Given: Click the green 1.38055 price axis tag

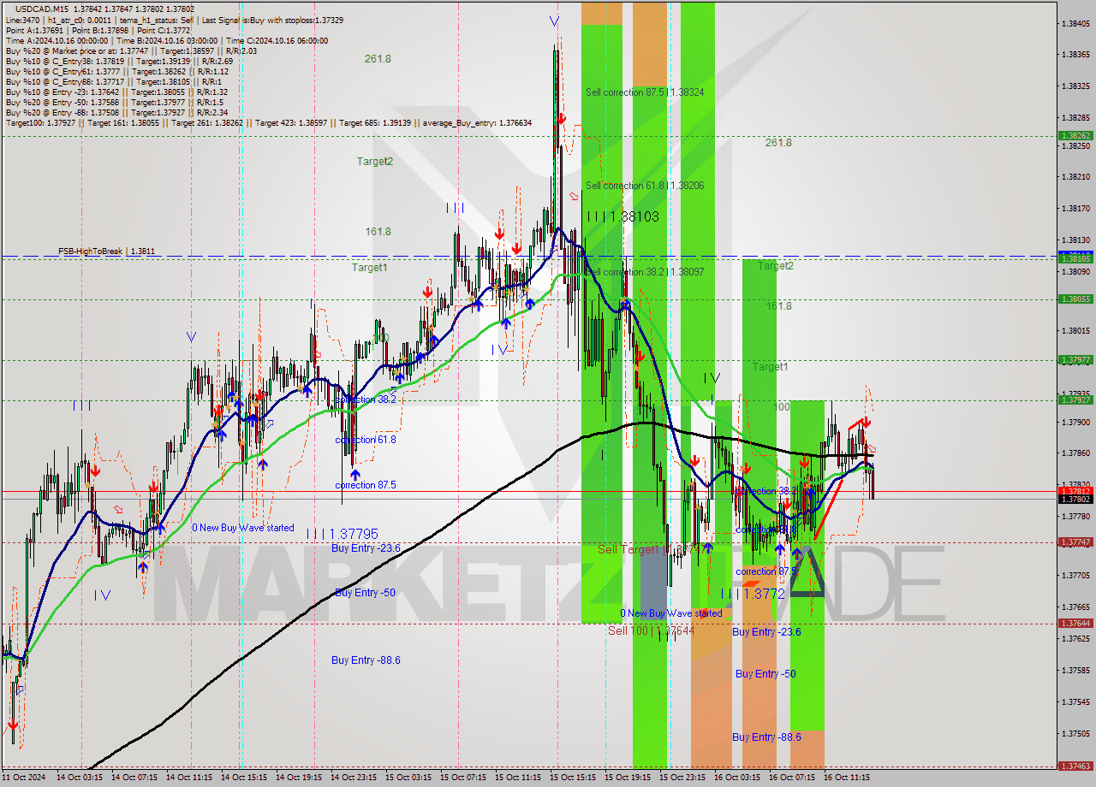Looking at the screenshot, I should (x=1075, y=299).
